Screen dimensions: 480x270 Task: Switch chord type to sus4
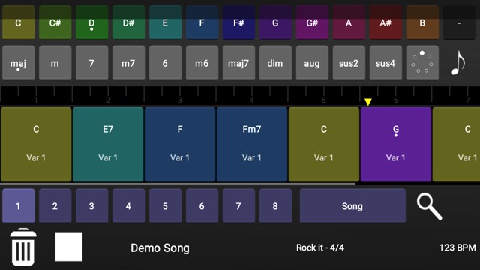[x=385, y=62]
